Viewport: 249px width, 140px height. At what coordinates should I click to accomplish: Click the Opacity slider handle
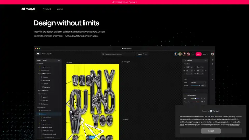click(199, 86)
